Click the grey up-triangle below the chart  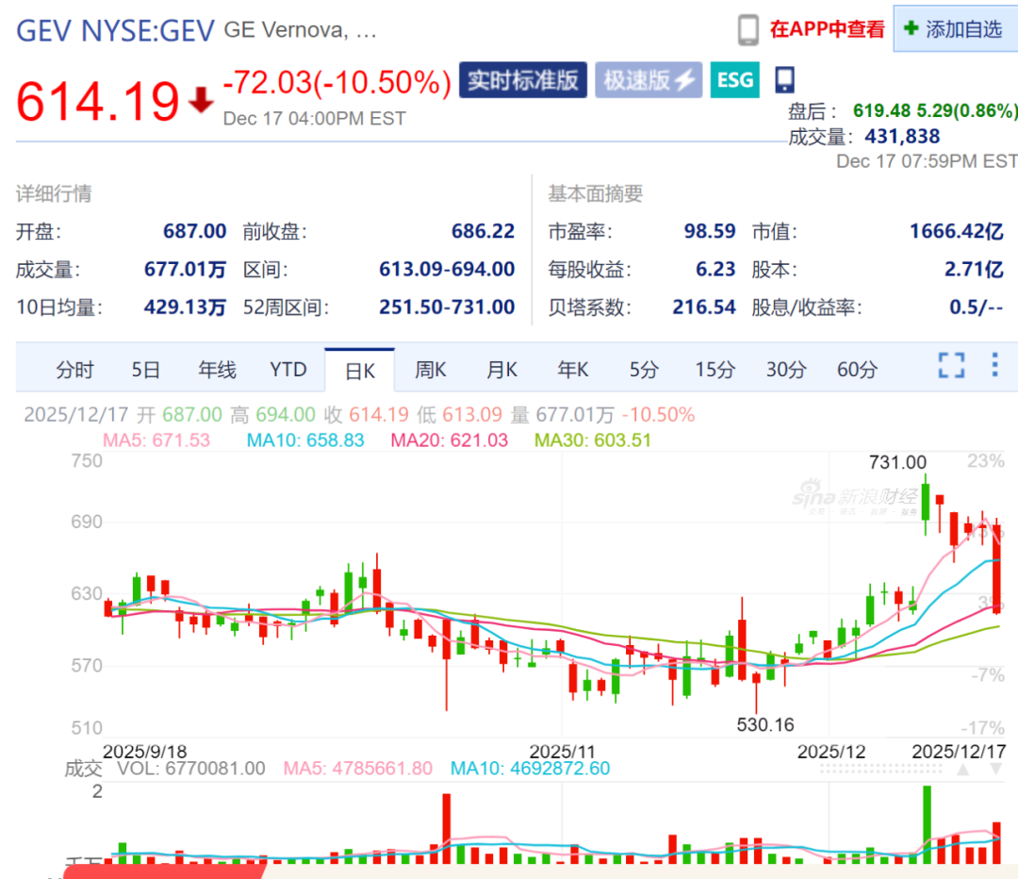tap(963, 770)
